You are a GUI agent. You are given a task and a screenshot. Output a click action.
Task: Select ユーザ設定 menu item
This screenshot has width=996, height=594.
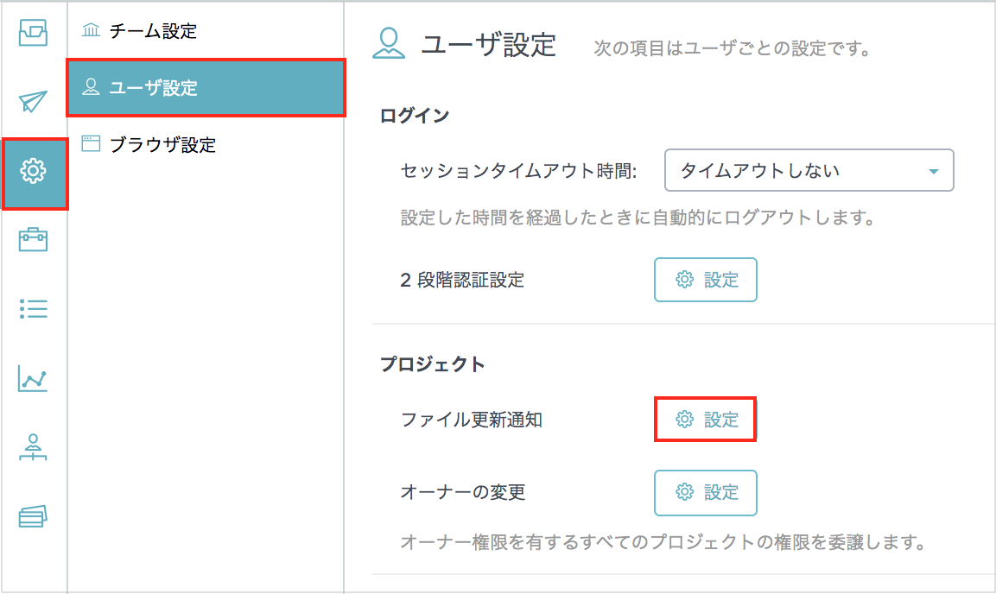point(206,87)
